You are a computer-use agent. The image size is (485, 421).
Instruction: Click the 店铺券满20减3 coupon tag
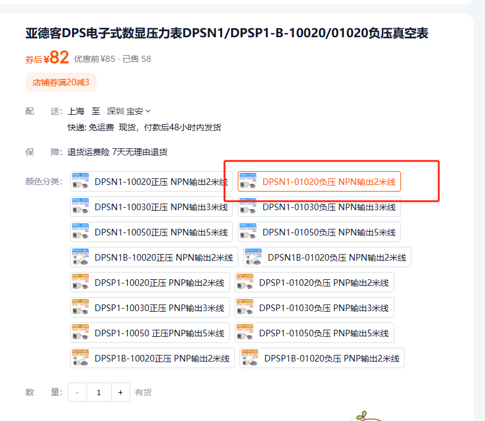coord(61,82)
